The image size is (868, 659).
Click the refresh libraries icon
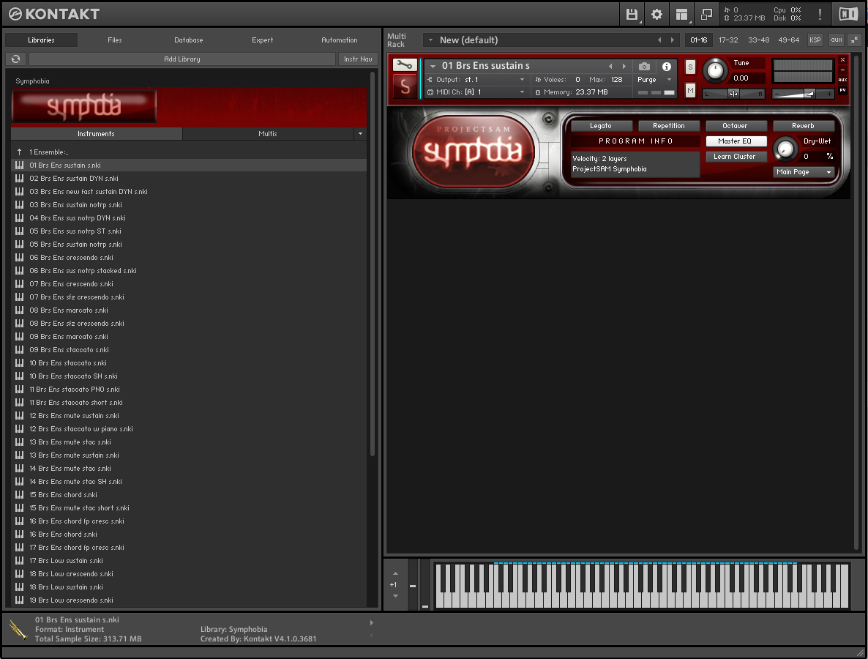coord(15,59)
